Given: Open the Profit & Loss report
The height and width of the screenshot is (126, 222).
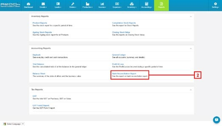Looking at the screenshot, I should click(x=118, y=64).
